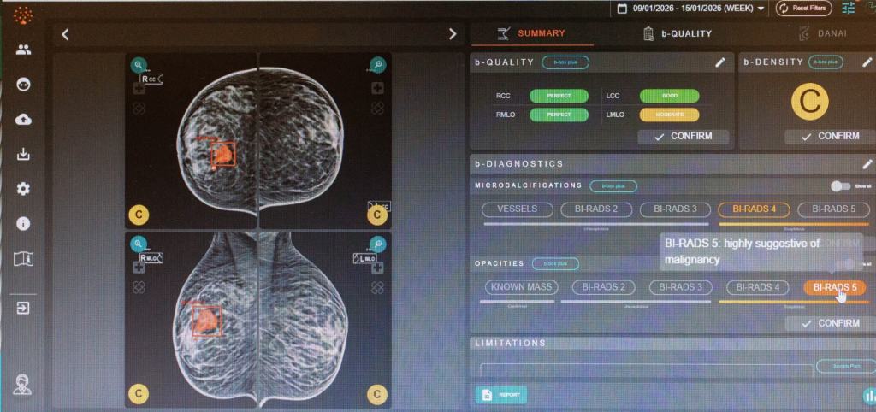Toggle Show all for microcalcifications
This screenshot has width=876, height=412.
pos(840,185)
